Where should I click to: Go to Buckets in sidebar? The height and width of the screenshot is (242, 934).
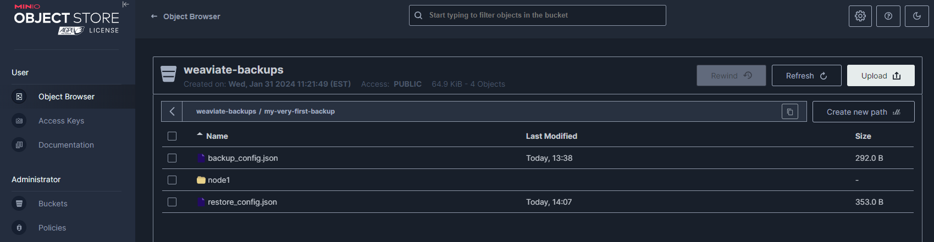[53, 204]
